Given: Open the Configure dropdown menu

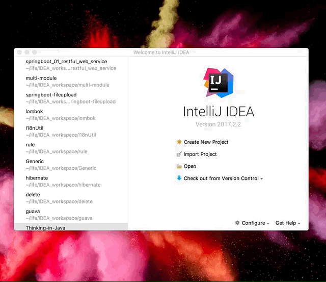Looking at the screenshot, I should 255,223.
